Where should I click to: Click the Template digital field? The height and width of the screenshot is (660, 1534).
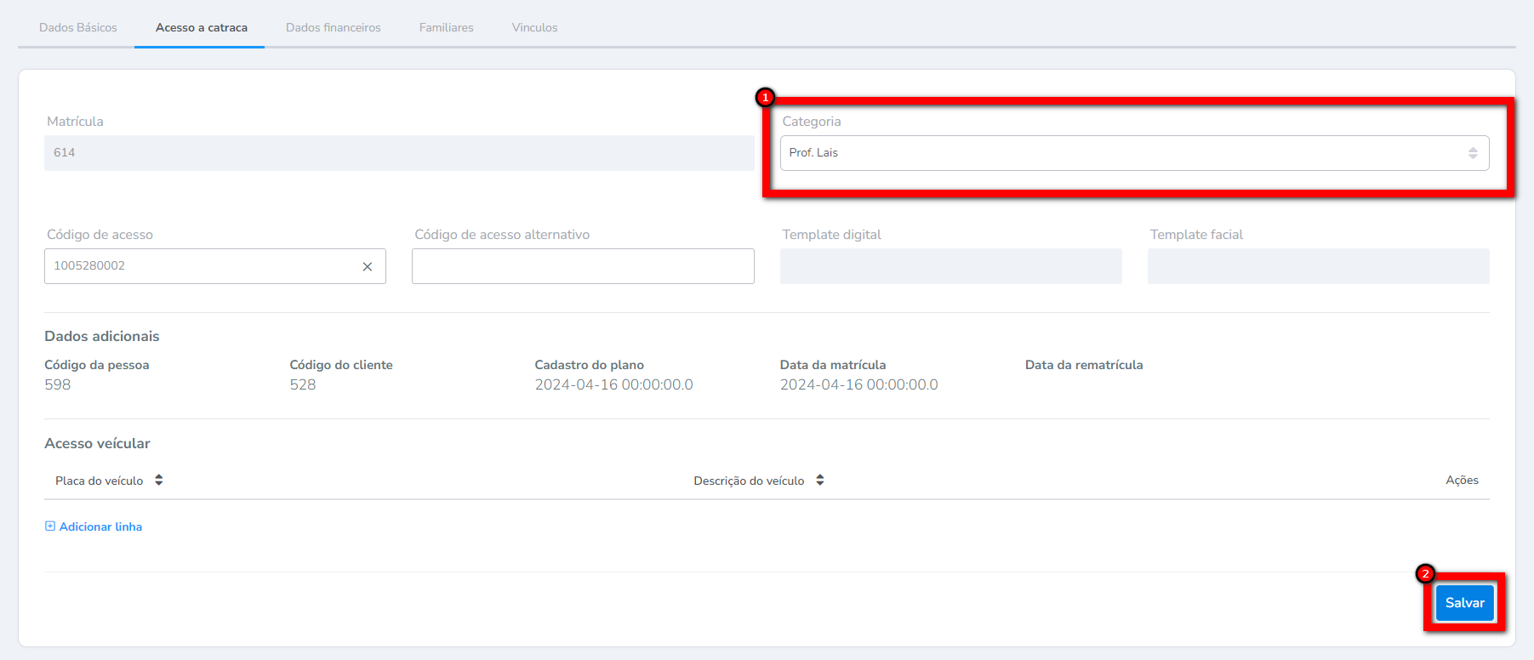[950, 266]
